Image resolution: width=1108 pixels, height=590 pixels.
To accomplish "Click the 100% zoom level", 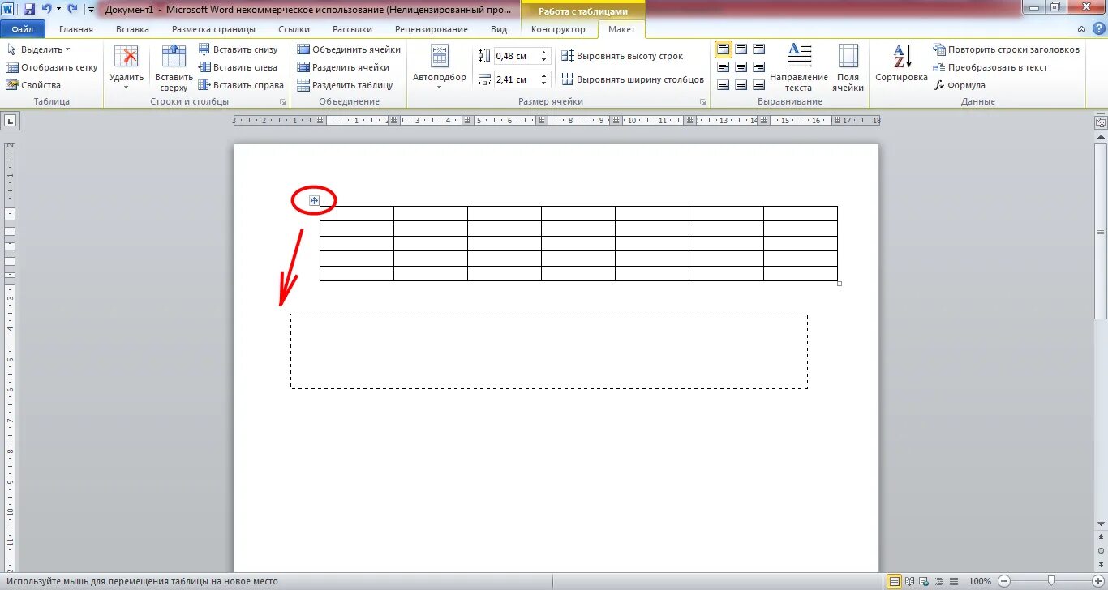I will click(x=981, y=581).
